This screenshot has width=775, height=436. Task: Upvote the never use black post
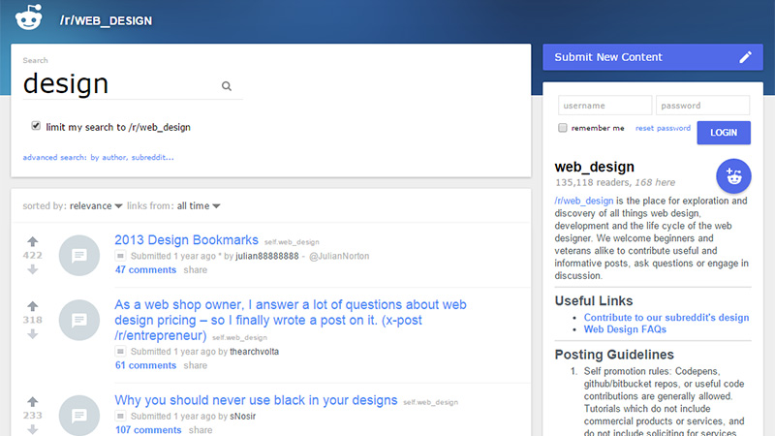coord(33,401)
